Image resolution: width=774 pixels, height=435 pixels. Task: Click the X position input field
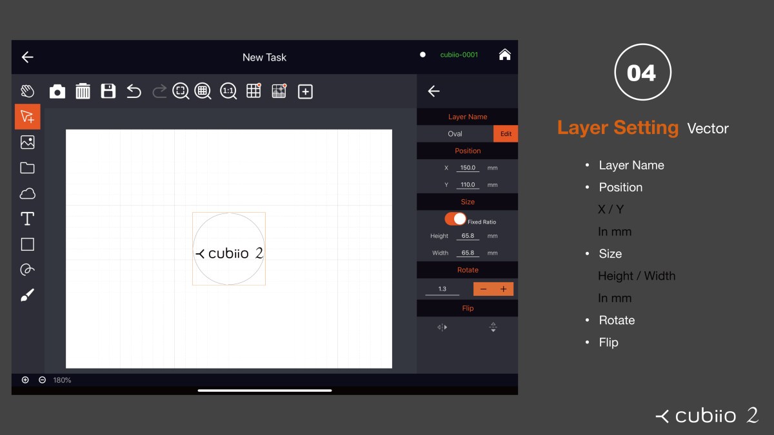[x=469, y=168]
